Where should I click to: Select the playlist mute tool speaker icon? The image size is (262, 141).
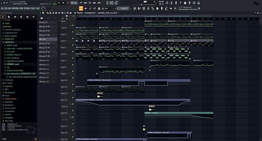point(56,13)
